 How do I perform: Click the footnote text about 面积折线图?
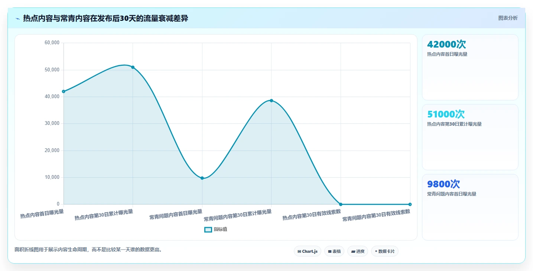(x=88, y=249)
